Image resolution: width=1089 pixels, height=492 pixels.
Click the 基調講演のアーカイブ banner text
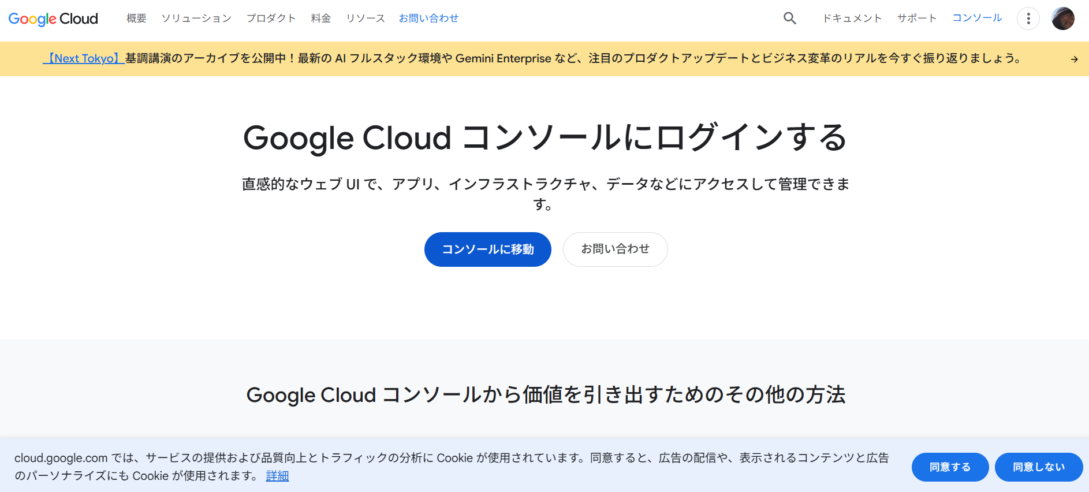(x=573, y=58)
